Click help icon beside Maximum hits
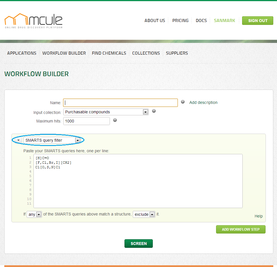The width and height of the screenshot is (277, 267). (x=115, y=120)
